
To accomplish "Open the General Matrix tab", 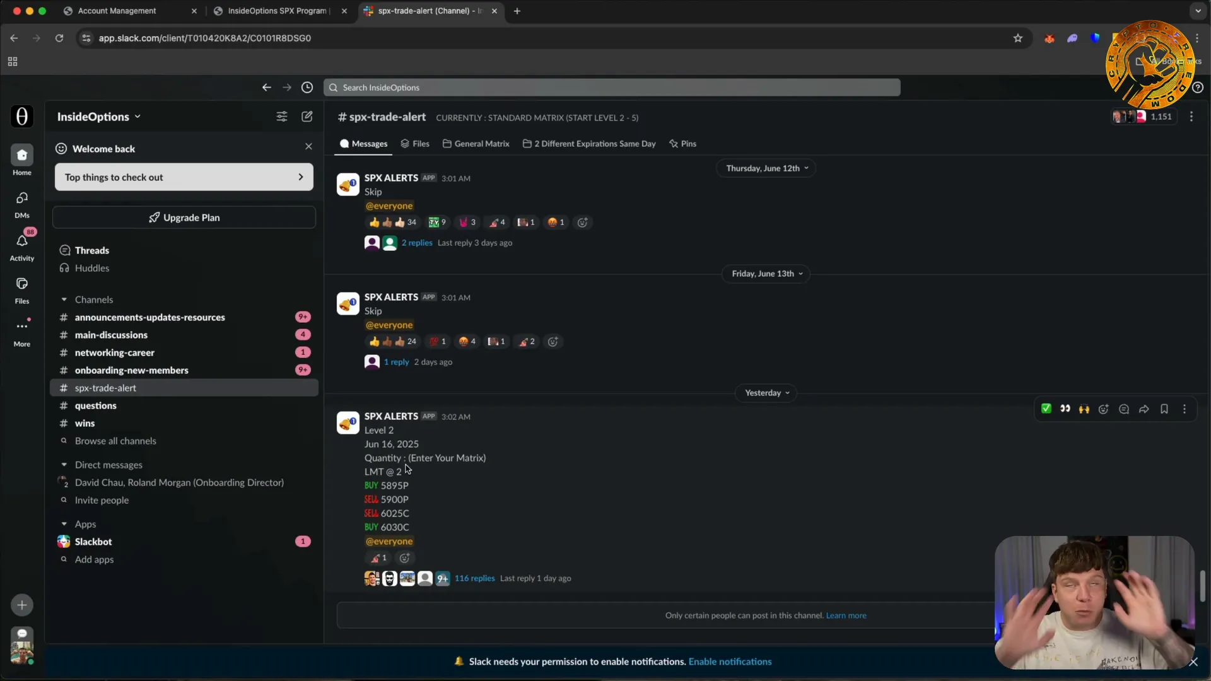I will click(x=476, y=144).
